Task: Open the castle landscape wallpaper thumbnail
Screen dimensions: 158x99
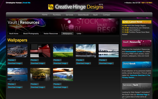Action: click(x=63, y=75)
